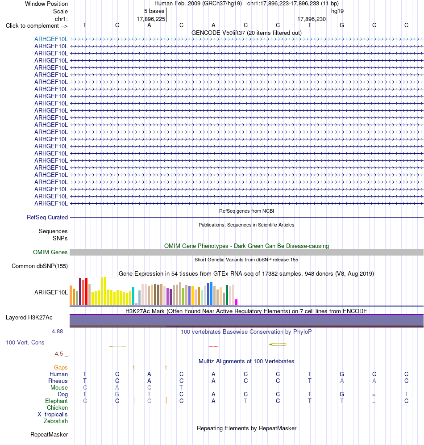Viewport: 424px width, 445px height.
Task: Open 'Multiz Alignments of 100 Vertebrates' title
Action: click(246, 361)
